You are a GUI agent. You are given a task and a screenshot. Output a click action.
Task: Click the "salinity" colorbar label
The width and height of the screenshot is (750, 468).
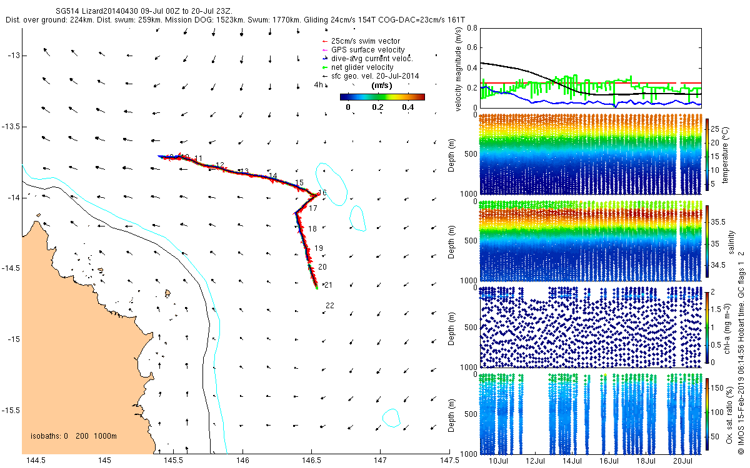(730, 241)
